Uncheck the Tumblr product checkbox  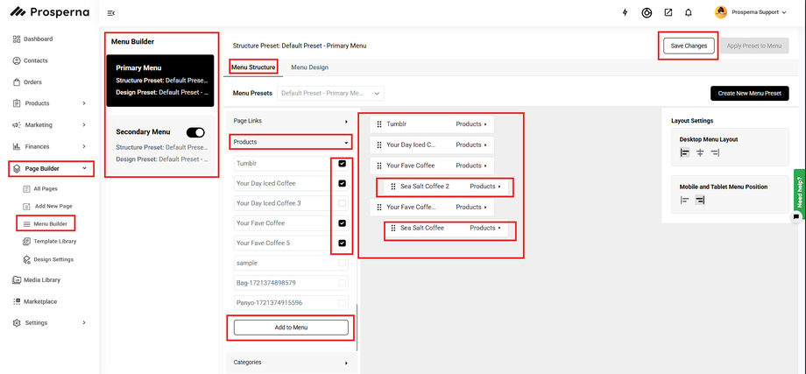pos(342,164)
